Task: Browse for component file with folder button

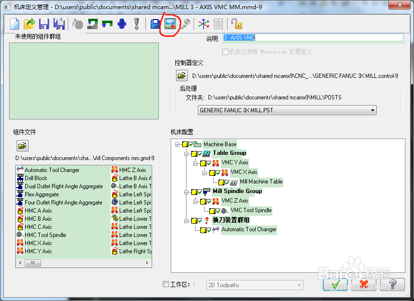Action: [x=22, y=145]
